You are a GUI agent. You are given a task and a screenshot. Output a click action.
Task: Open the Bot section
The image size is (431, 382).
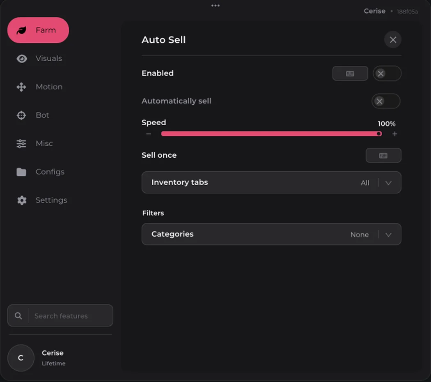(32, 115)
